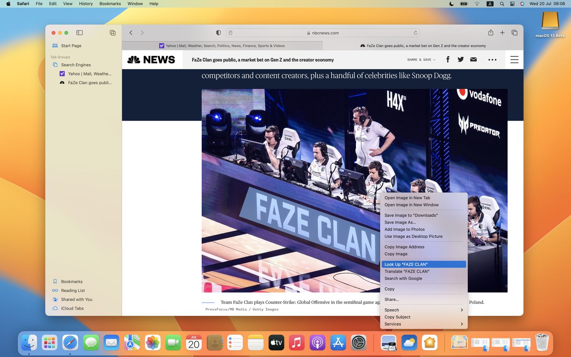Image resolution: width=571 pixels, height=357 pixels.
Task: Open Finder from the Dock
Action: 29,343
